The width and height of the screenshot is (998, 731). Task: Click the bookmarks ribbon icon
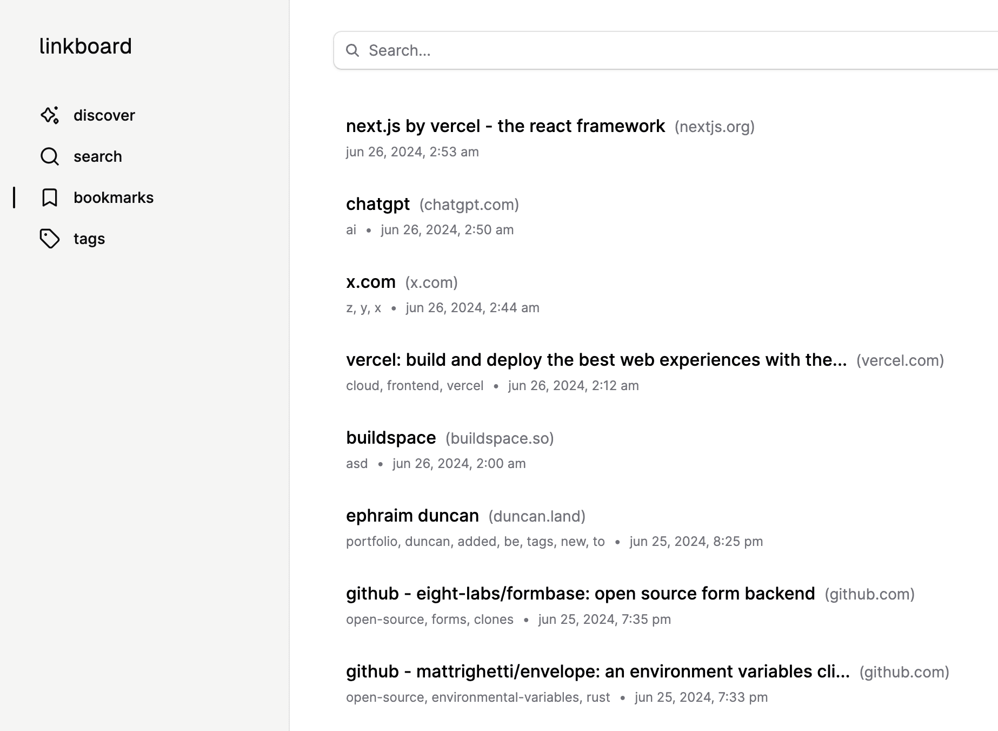click(50, 197)
